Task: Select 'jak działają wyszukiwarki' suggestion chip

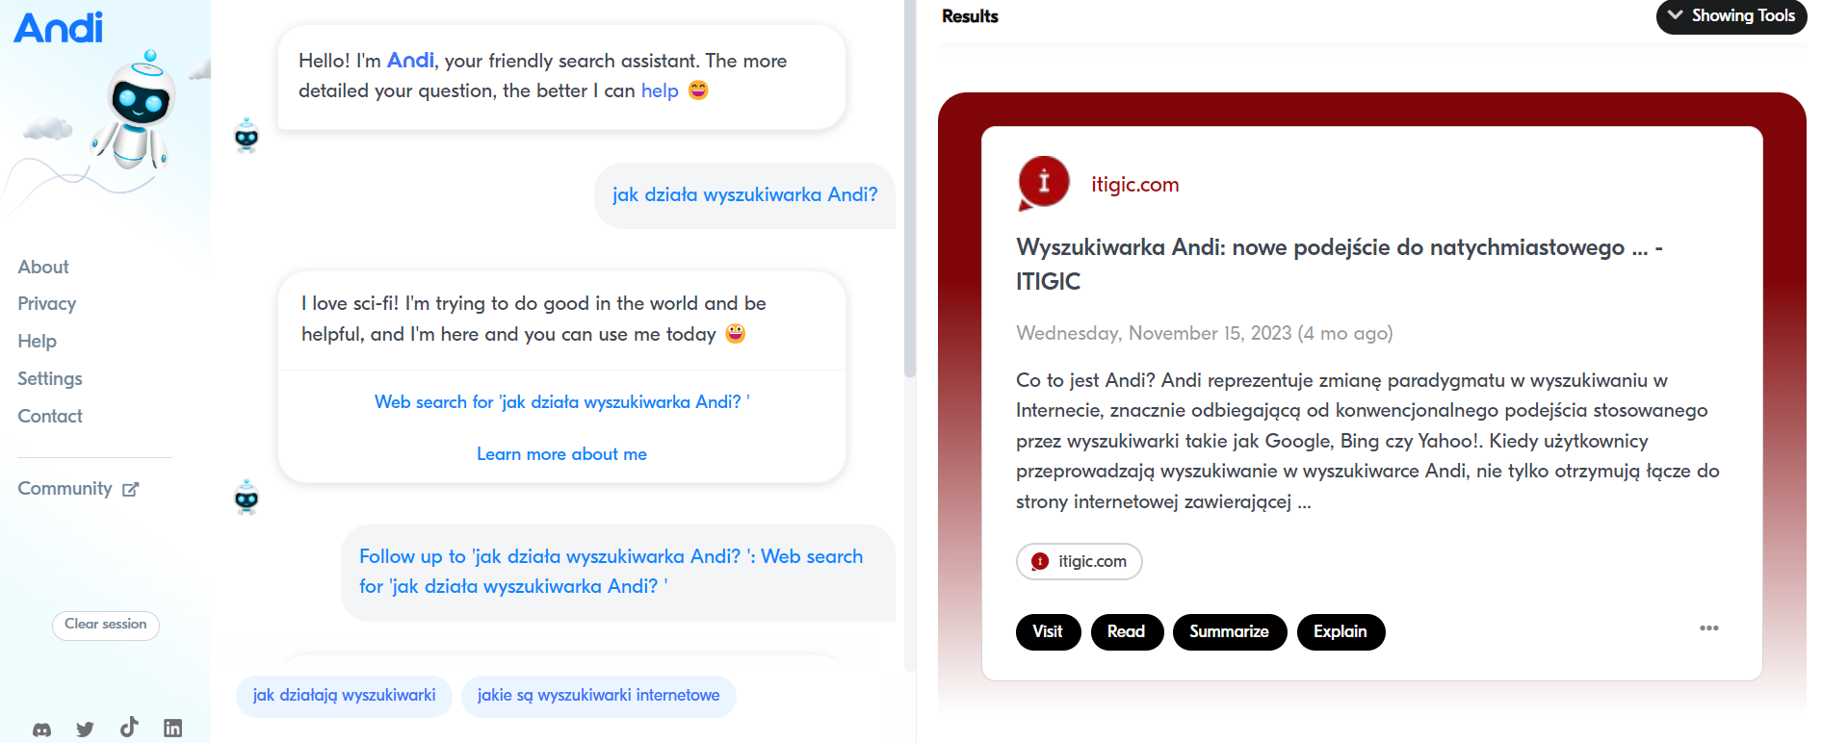Action: click(344, 696)
